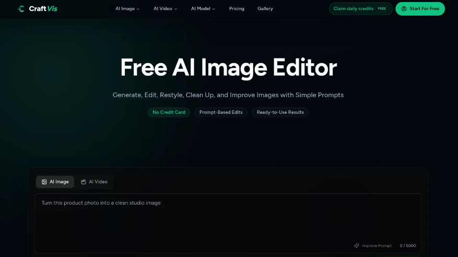Click the user icon in Start For Free
This screenshot has height=257, width=458.
[404, 9]
